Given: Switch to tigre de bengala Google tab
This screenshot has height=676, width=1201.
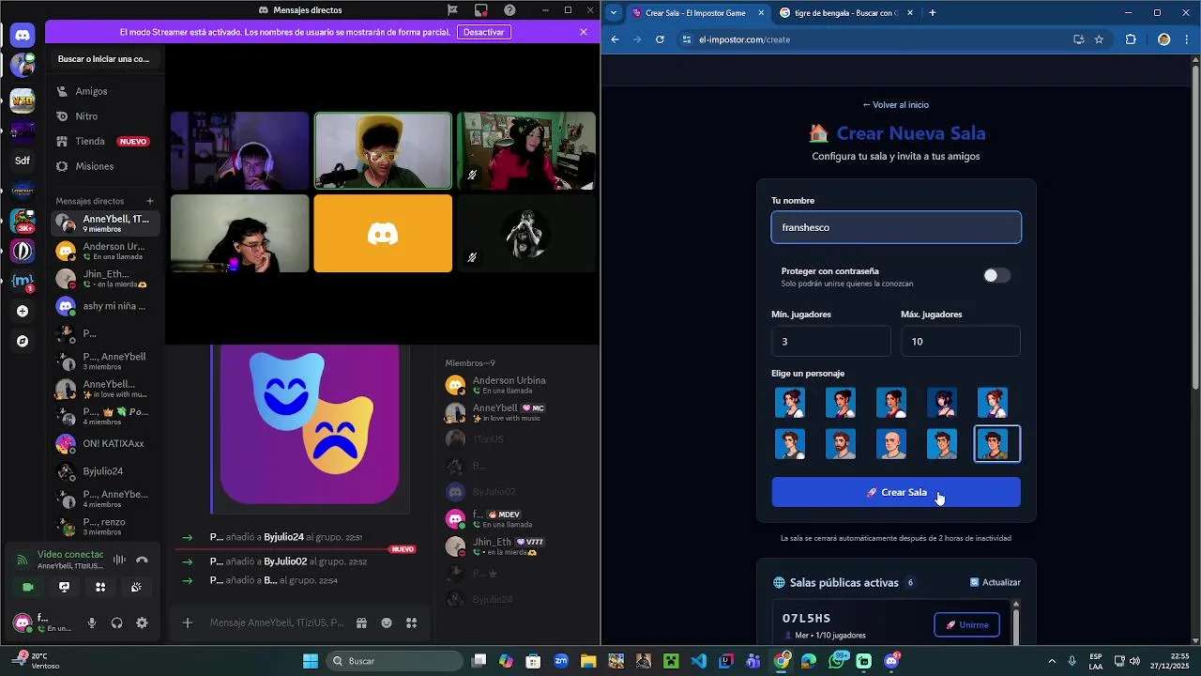Looking at the screenshot, I should point(843,13).
